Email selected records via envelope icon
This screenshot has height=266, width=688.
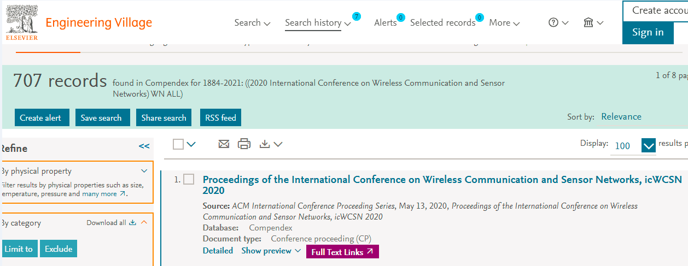tap(224, 144)
